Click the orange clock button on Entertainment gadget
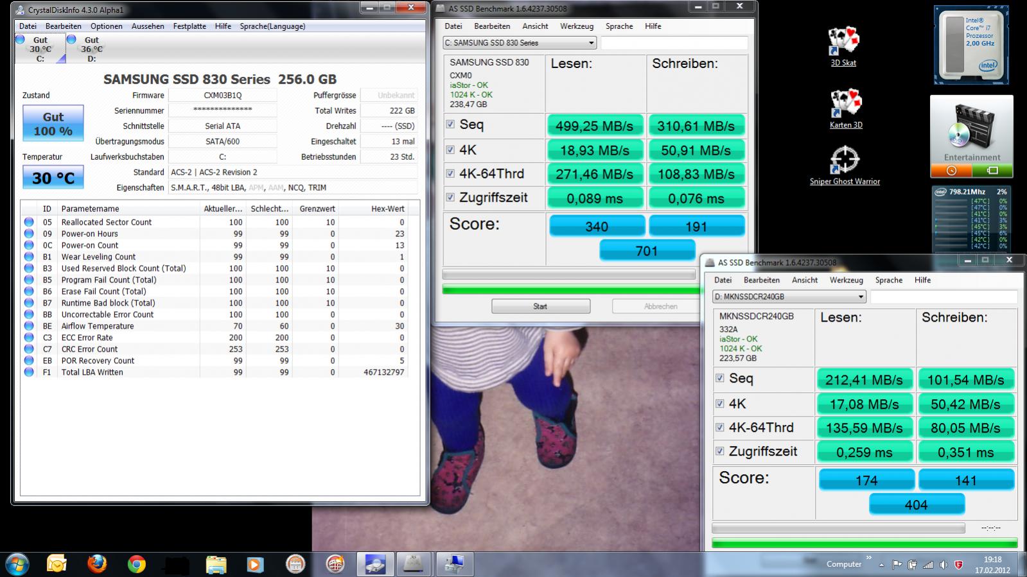Viewport: 1027px width, 577px height. click(x=951, y=171)
